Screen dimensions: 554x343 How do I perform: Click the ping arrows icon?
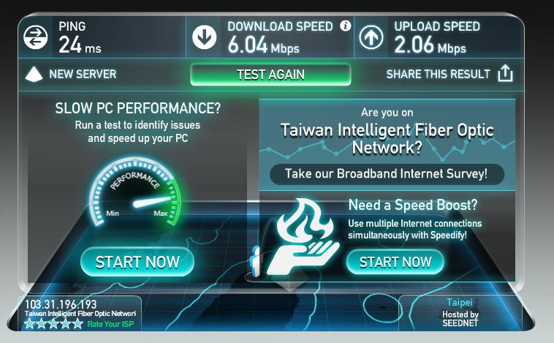36,37
